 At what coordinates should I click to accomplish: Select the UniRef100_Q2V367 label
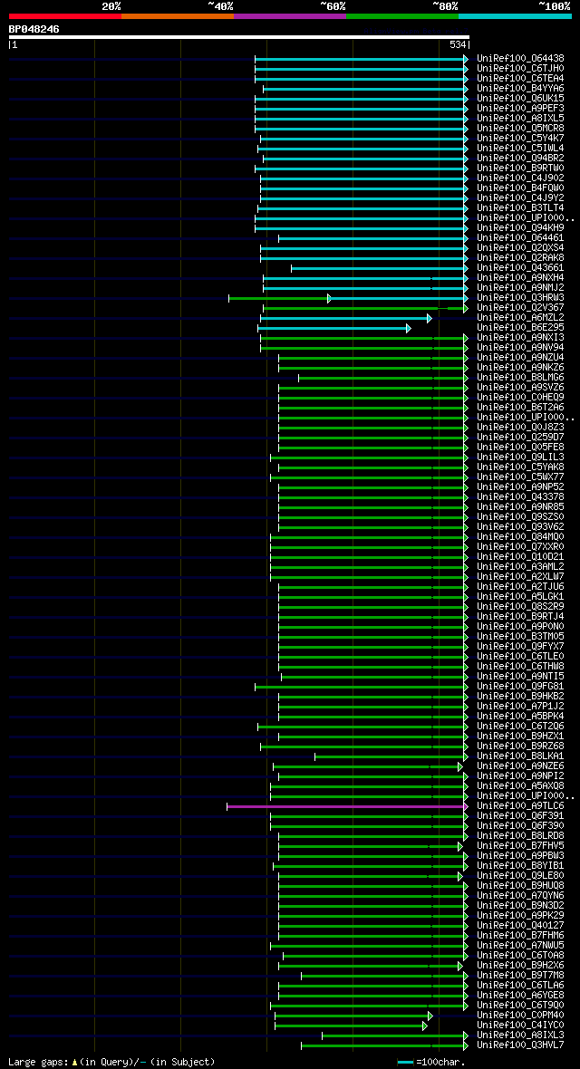click(520, 308)
